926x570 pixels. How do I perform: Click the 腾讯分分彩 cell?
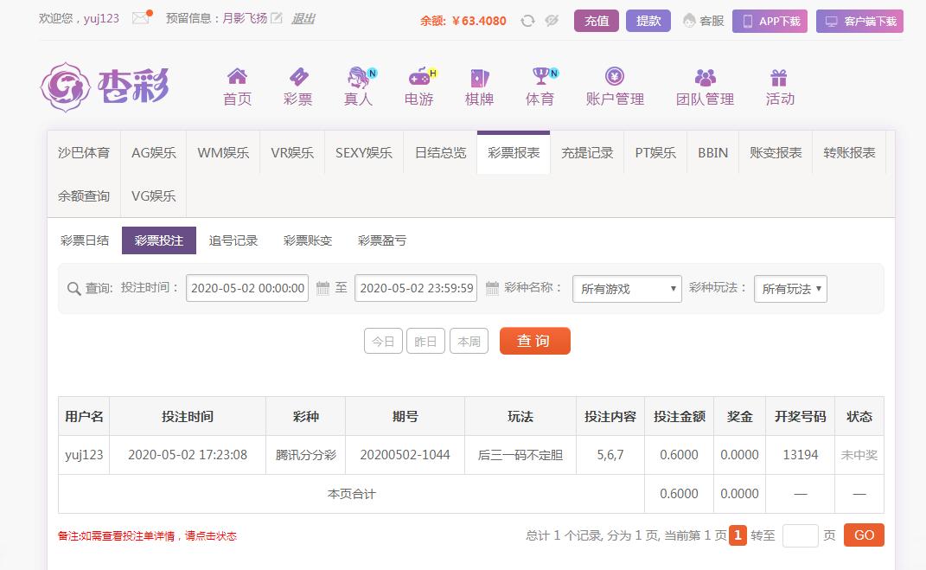click(x=306, y=455)
